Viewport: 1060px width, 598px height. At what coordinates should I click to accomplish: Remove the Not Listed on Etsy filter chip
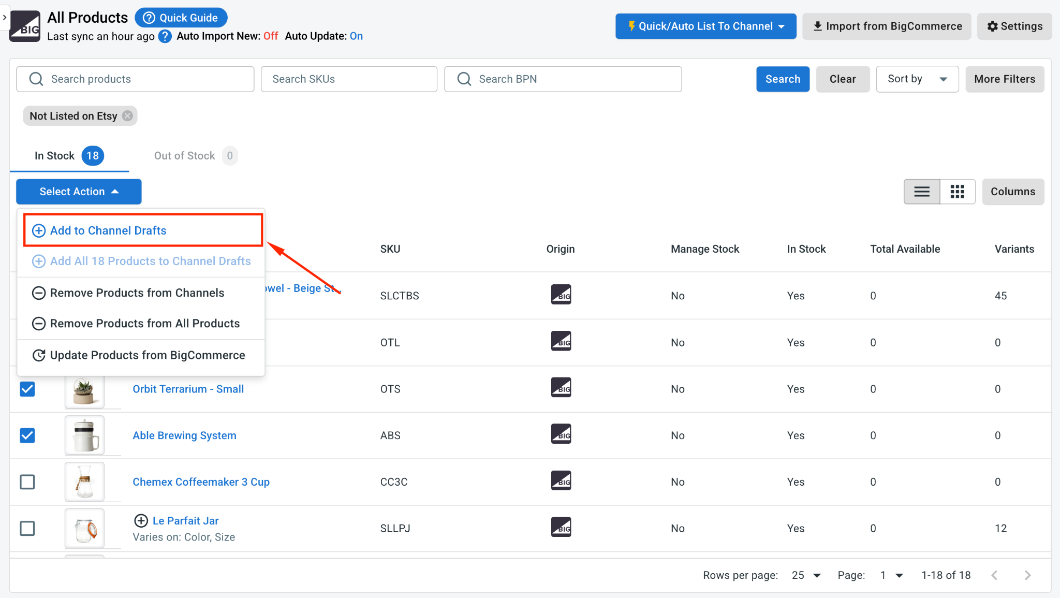click(127, 115)
